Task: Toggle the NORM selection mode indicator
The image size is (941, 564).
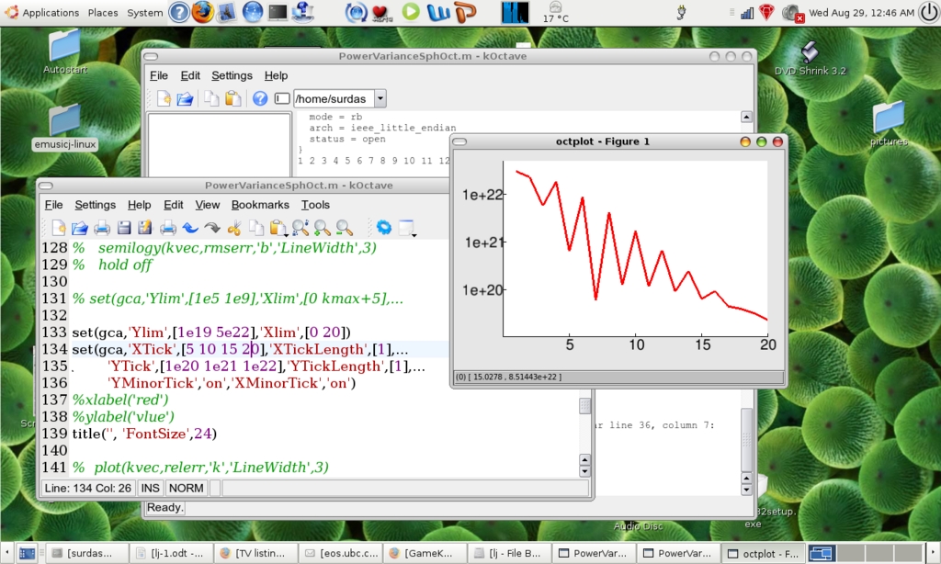Action: tap(186, 488)
